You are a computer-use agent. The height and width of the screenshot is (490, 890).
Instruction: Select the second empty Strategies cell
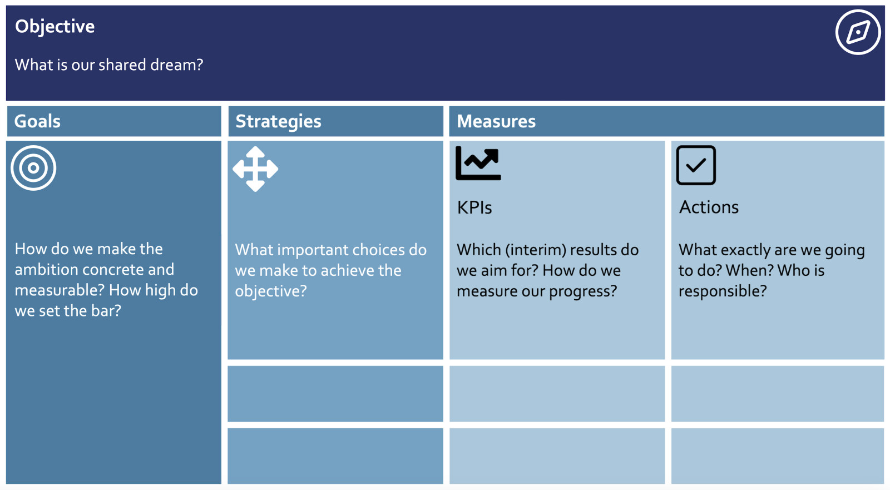tap(335, 394)
